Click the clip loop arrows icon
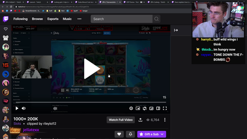Viewport: 247px width, 139px height. pyautogui.click(x=145, y=108)
